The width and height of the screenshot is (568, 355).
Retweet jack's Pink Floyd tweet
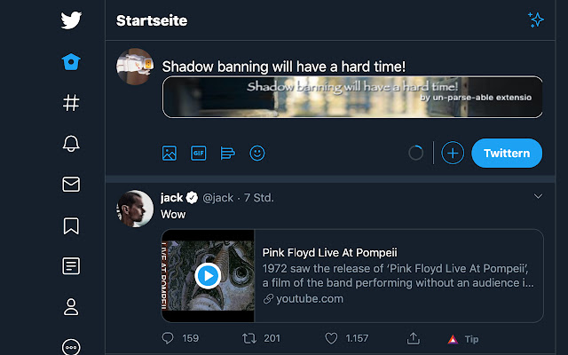[x=249, y=338]
